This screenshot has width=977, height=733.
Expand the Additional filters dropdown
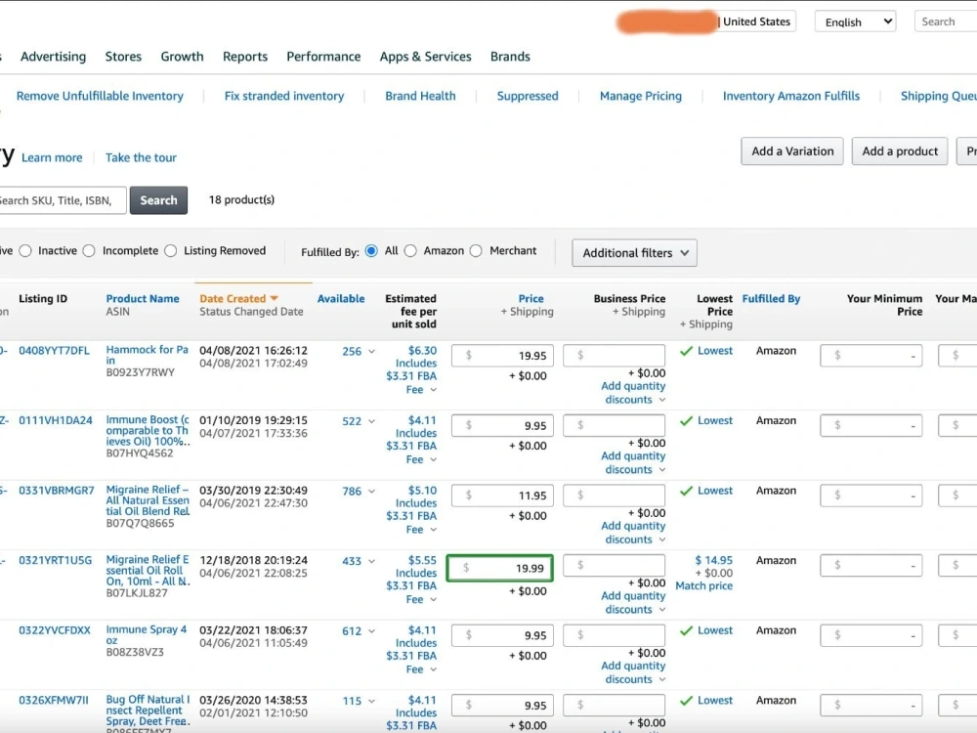(634, 253)
